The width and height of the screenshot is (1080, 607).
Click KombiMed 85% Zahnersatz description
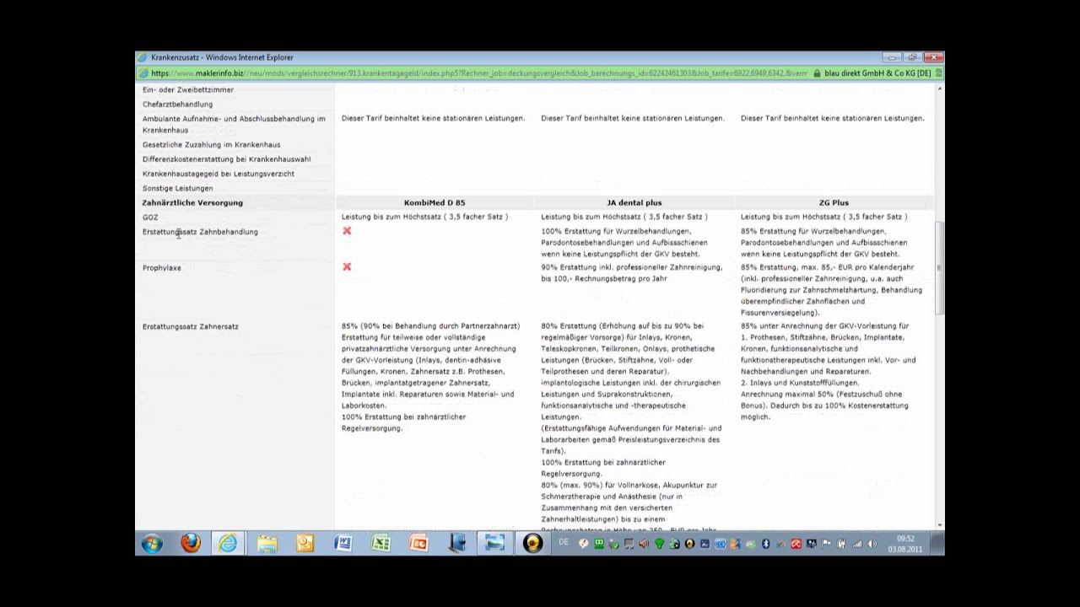(431, 377)
